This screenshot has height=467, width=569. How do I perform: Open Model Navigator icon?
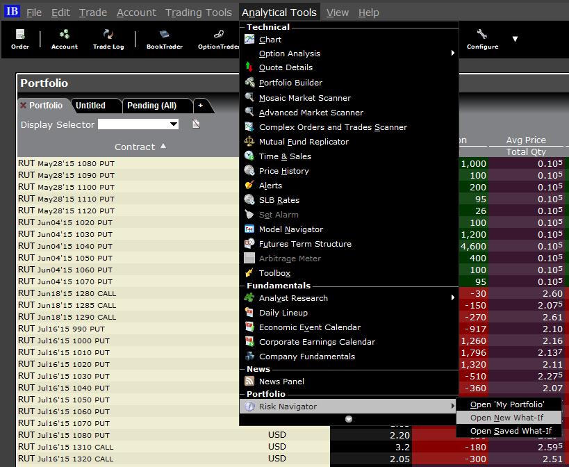[x=249, y=229]
